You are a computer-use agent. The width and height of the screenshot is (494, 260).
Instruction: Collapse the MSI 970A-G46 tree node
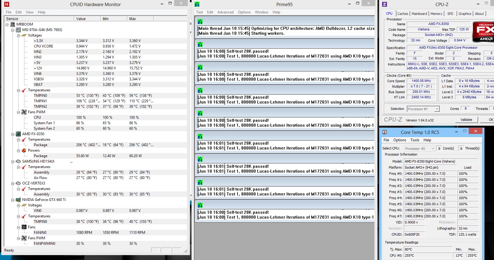click(13, 30)
